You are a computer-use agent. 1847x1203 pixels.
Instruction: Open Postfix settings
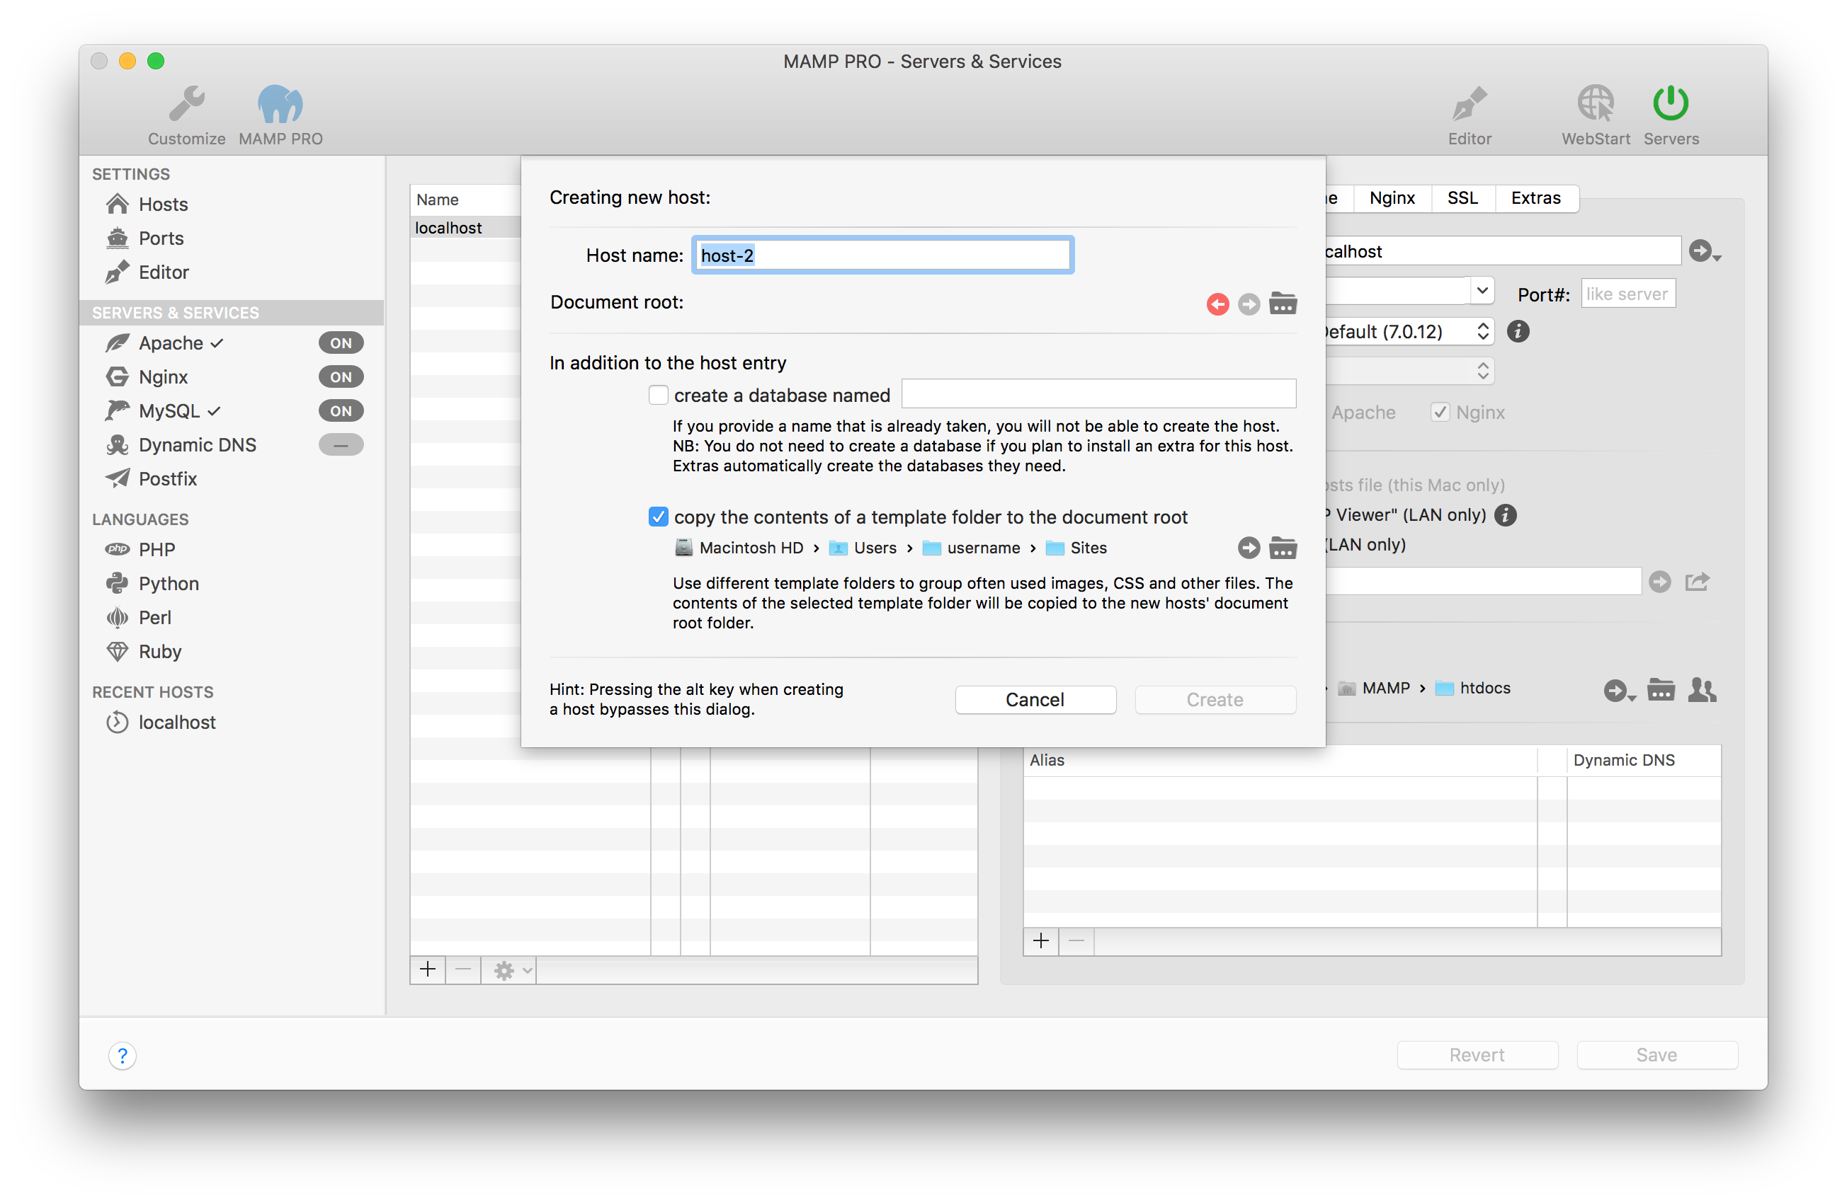[x=168, y=479]
